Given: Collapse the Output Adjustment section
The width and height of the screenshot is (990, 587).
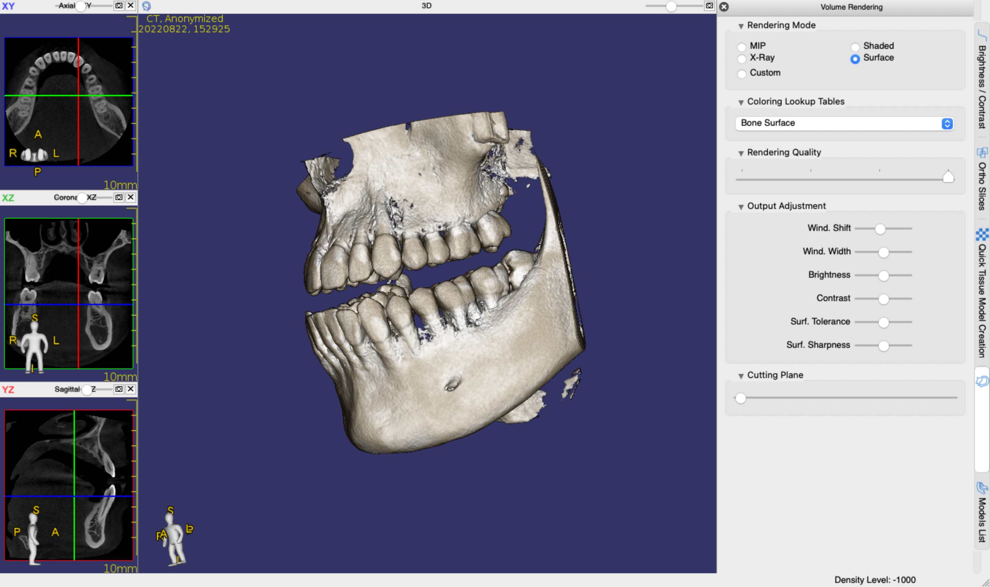Looking at the screenshot, I should pos(741,207).
